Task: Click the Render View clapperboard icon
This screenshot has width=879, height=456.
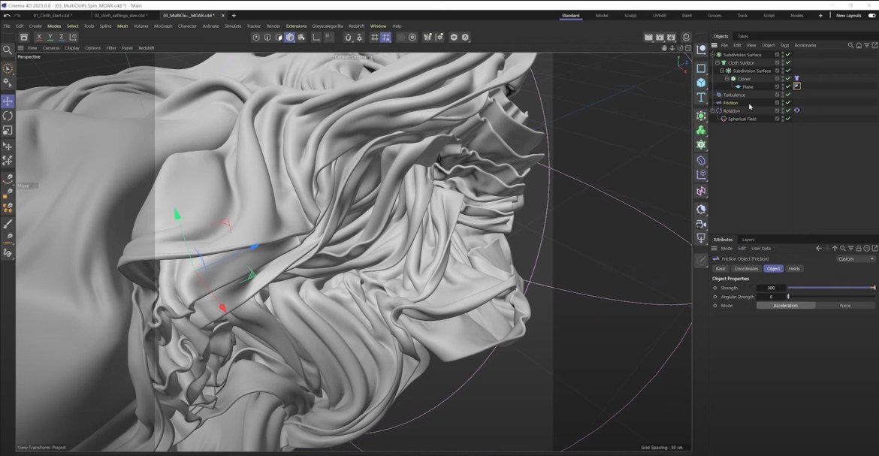Action: [x=648, y=37]
